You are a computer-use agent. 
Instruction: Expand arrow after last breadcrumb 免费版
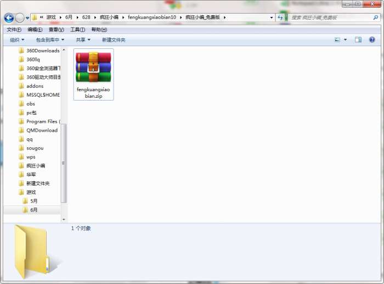224,18
